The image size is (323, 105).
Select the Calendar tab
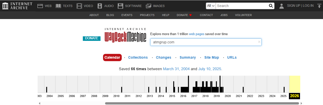pos(112,57)
